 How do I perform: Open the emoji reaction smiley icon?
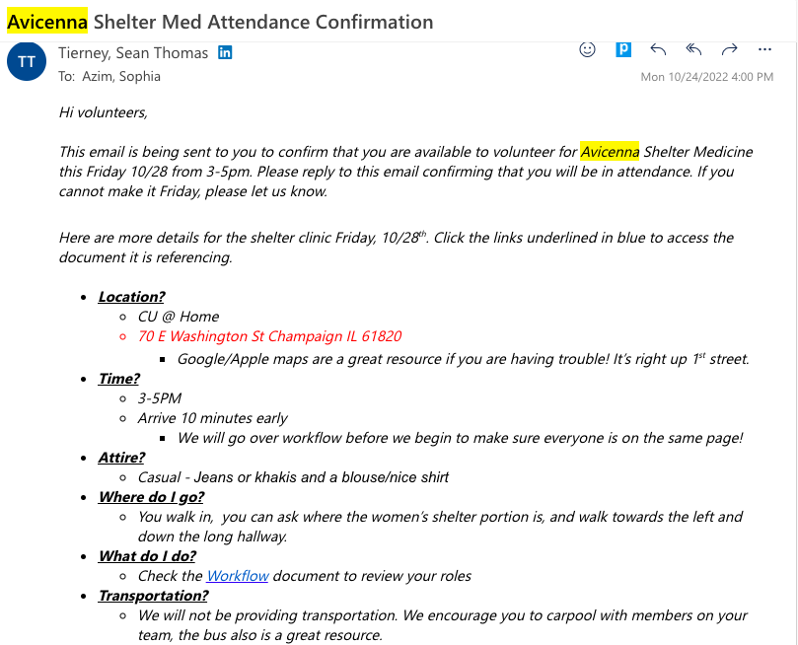[587, 49]
